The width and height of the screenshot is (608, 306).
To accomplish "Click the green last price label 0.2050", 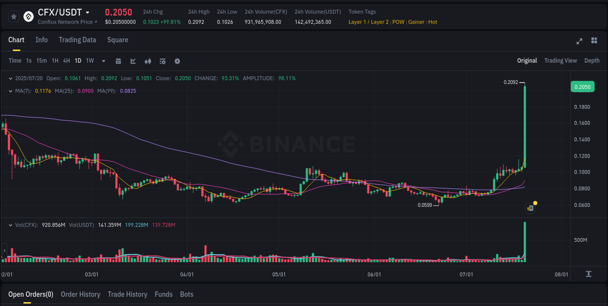I will (583, 86).
